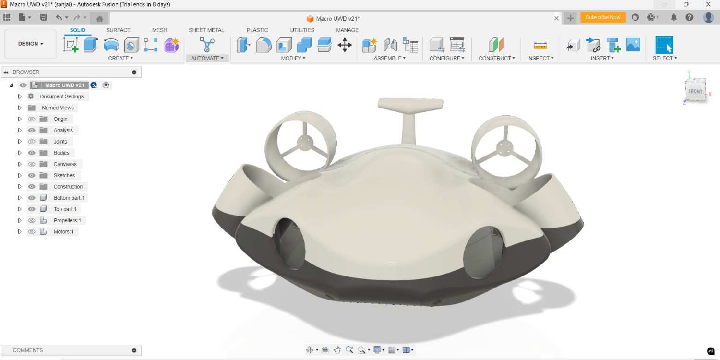Switch to the SHEET METAL tab

click(x=206, y=30)
